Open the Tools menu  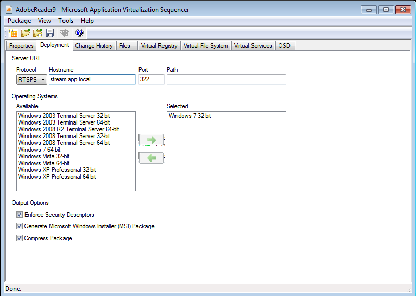click(66, 21)
